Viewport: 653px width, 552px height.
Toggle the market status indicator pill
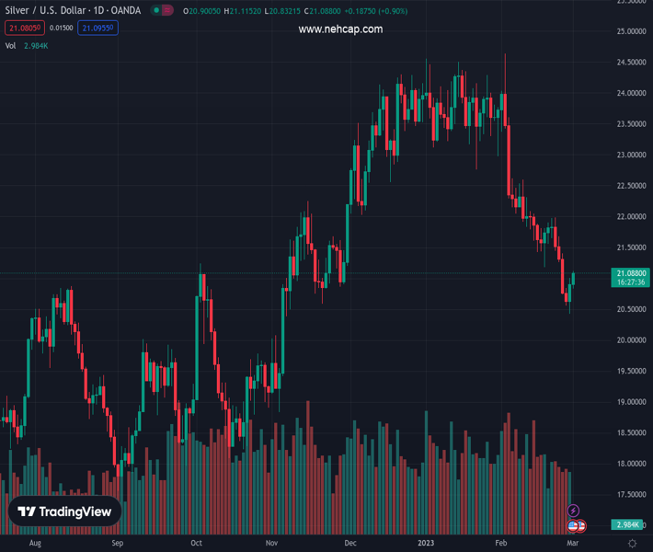tap(163, 11)
